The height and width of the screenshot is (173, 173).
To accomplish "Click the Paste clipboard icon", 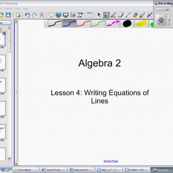I will point(18,15).
